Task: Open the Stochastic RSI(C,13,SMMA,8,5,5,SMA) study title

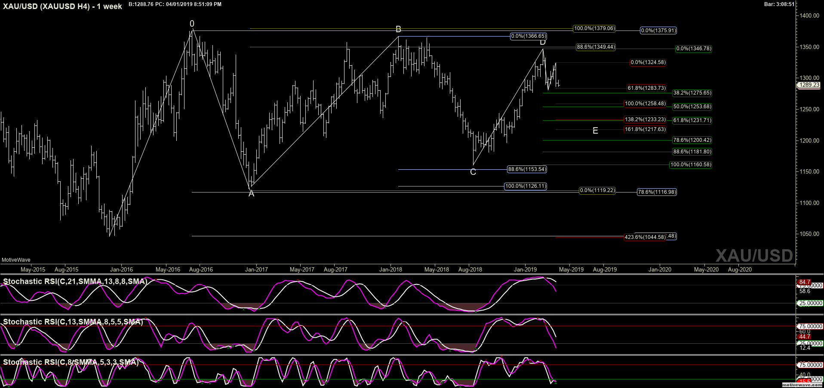Action: point(73,322)
